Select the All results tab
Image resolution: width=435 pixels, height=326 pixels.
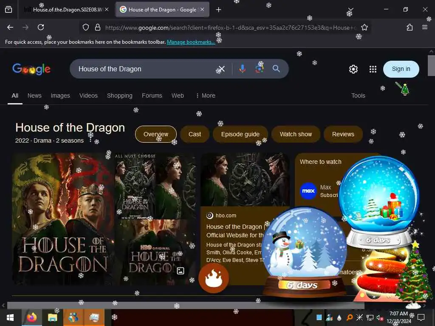tap(15, 96)
